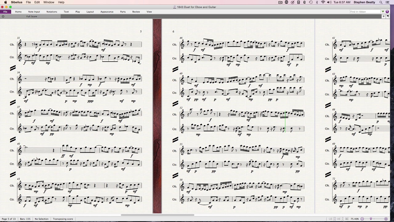Add a new tab with the plus button
Viewport: 394px width, 222px height.
tap(384, 16)
